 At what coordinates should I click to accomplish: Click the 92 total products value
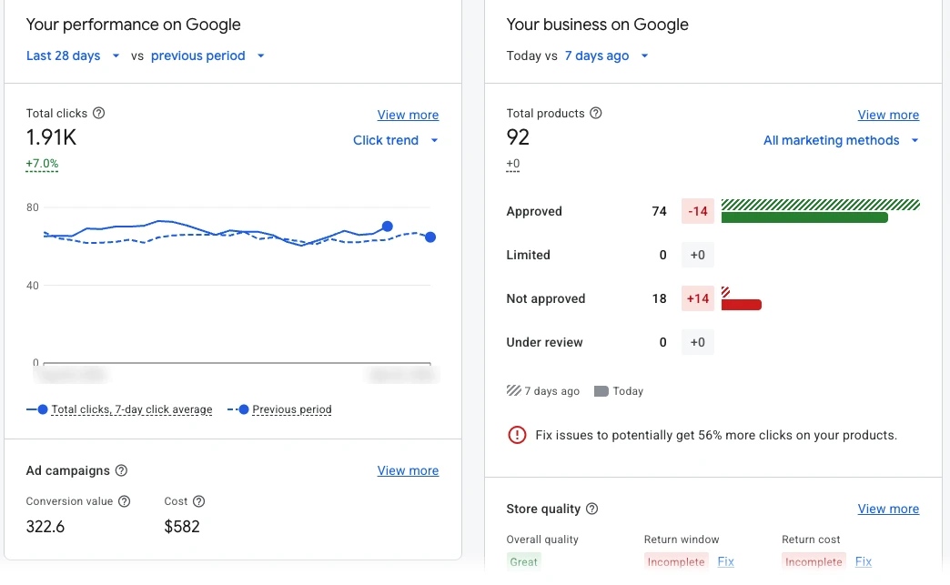tap(518, 137)
